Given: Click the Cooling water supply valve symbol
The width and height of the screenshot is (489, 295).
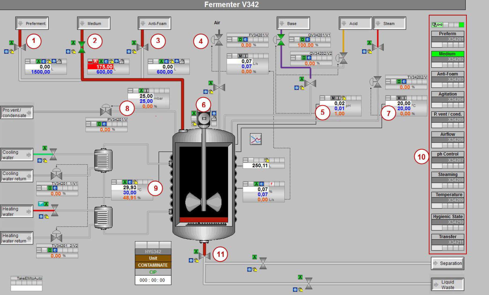Looking at the screenshot, I should point(53,154).
